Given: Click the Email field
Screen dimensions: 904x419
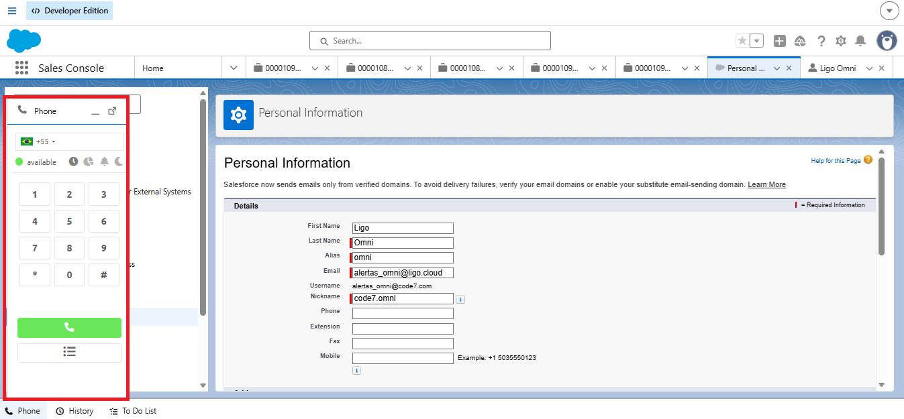Looking at the screenshot, I should (x=403, y=273).
